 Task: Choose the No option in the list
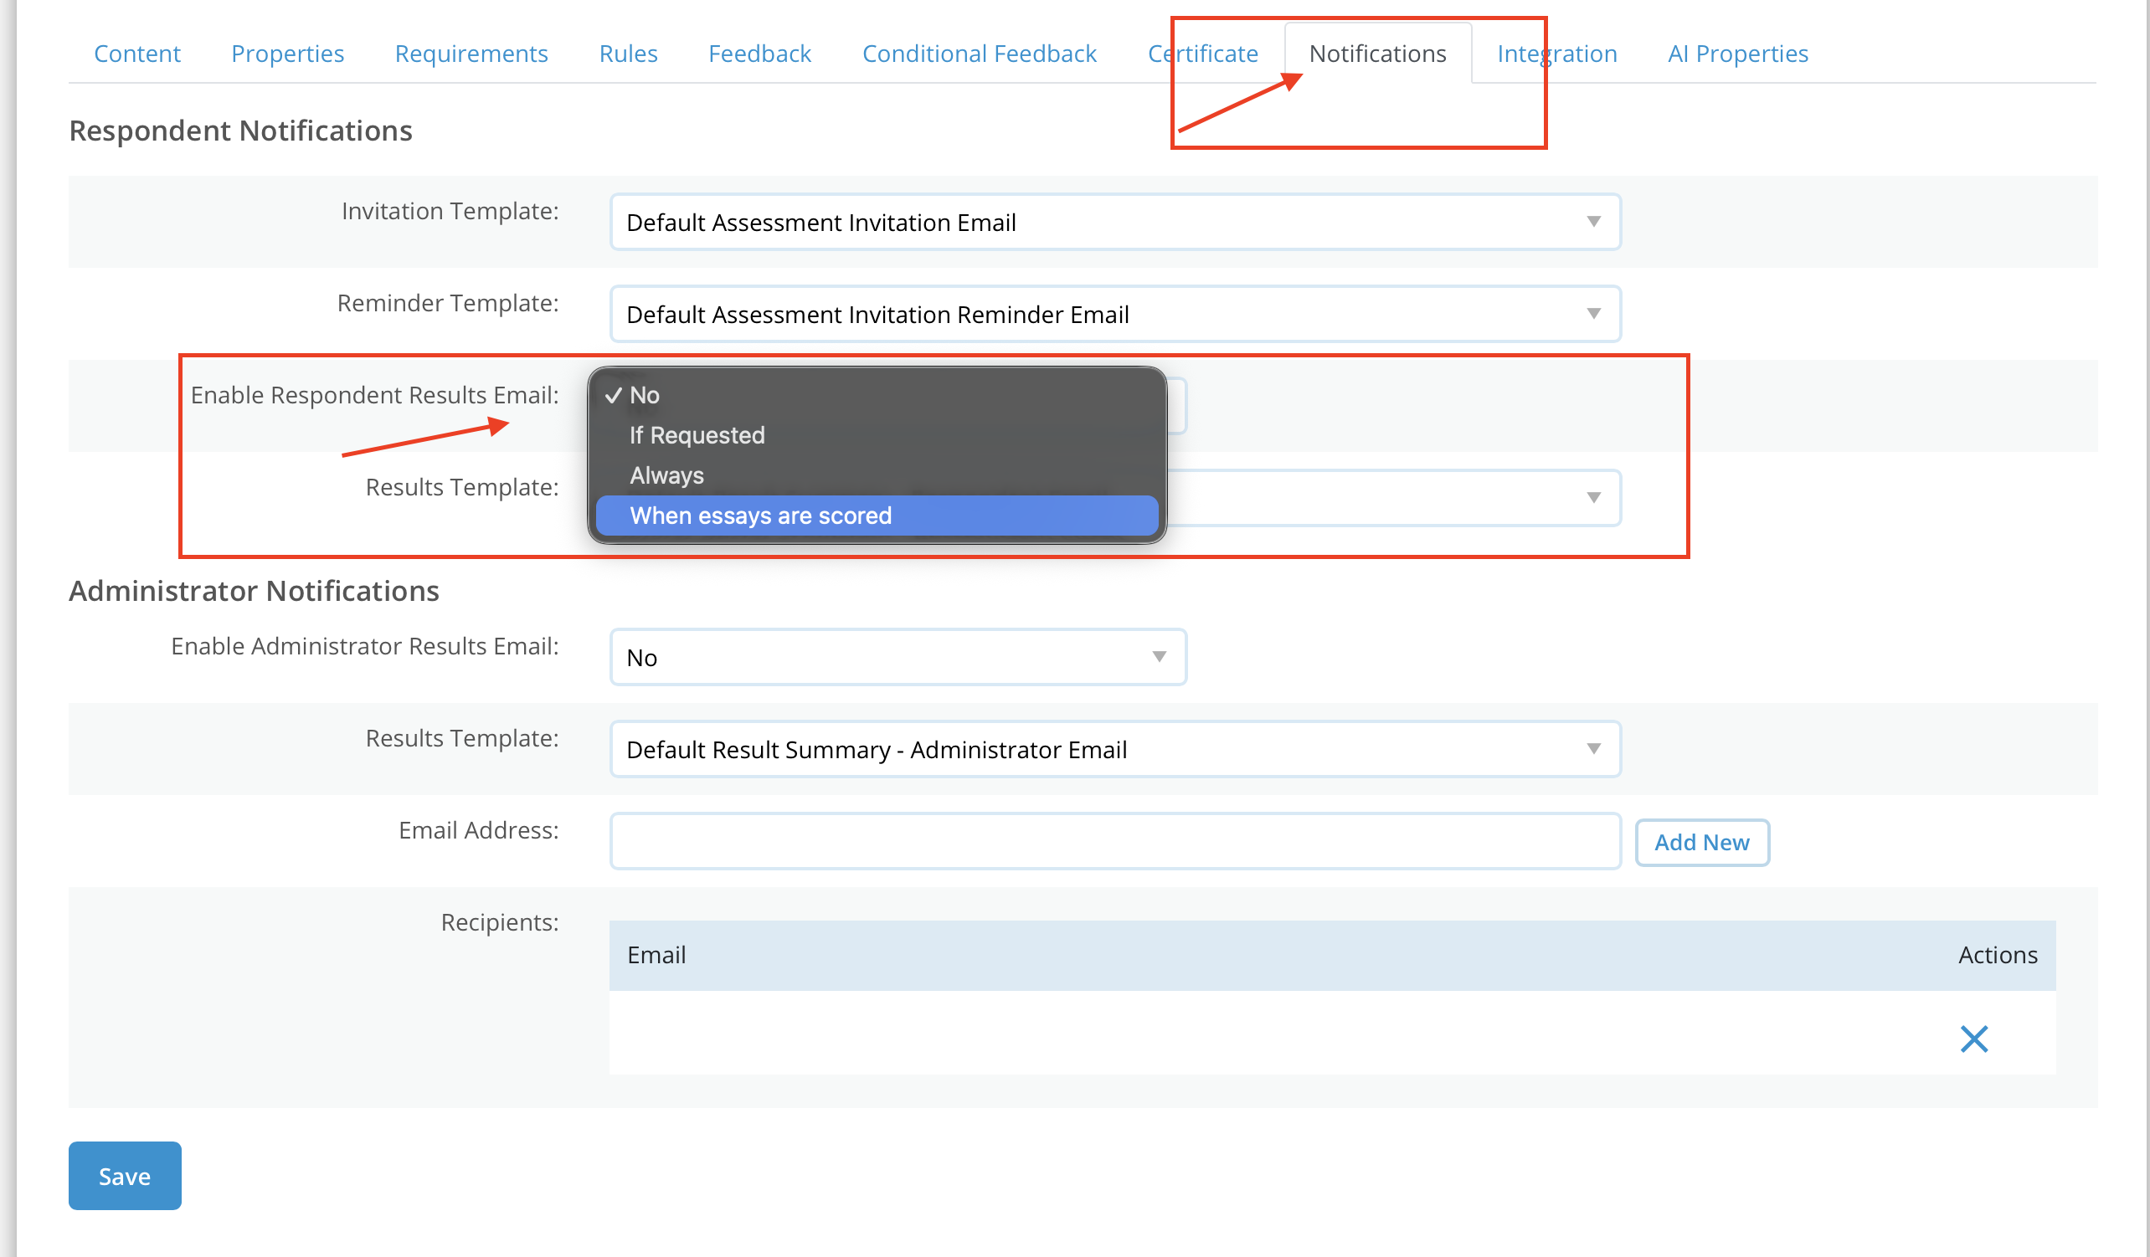pos(877,395)
